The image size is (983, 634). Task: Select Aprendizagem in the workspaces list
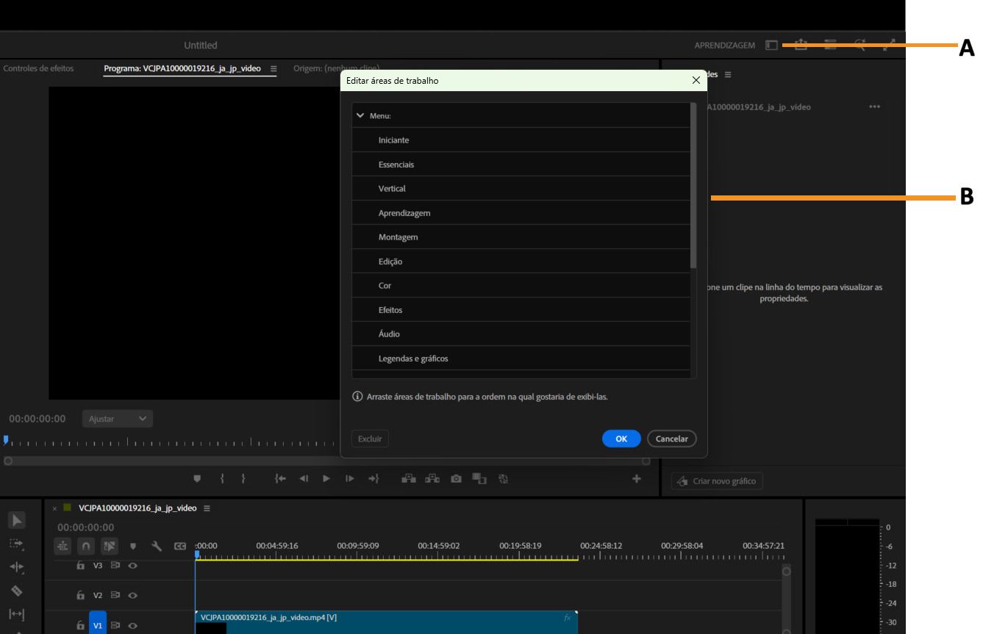(522, 212)
